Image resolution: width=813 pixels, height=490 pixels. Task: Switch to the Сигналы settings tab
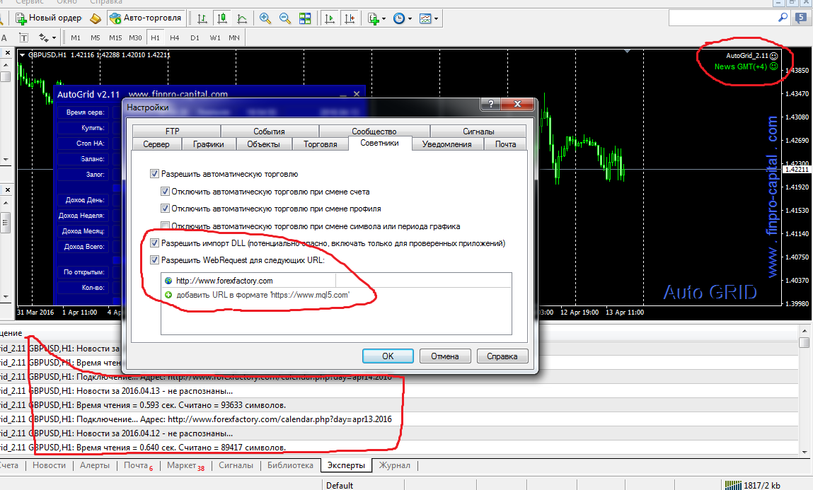pos(478,131)
